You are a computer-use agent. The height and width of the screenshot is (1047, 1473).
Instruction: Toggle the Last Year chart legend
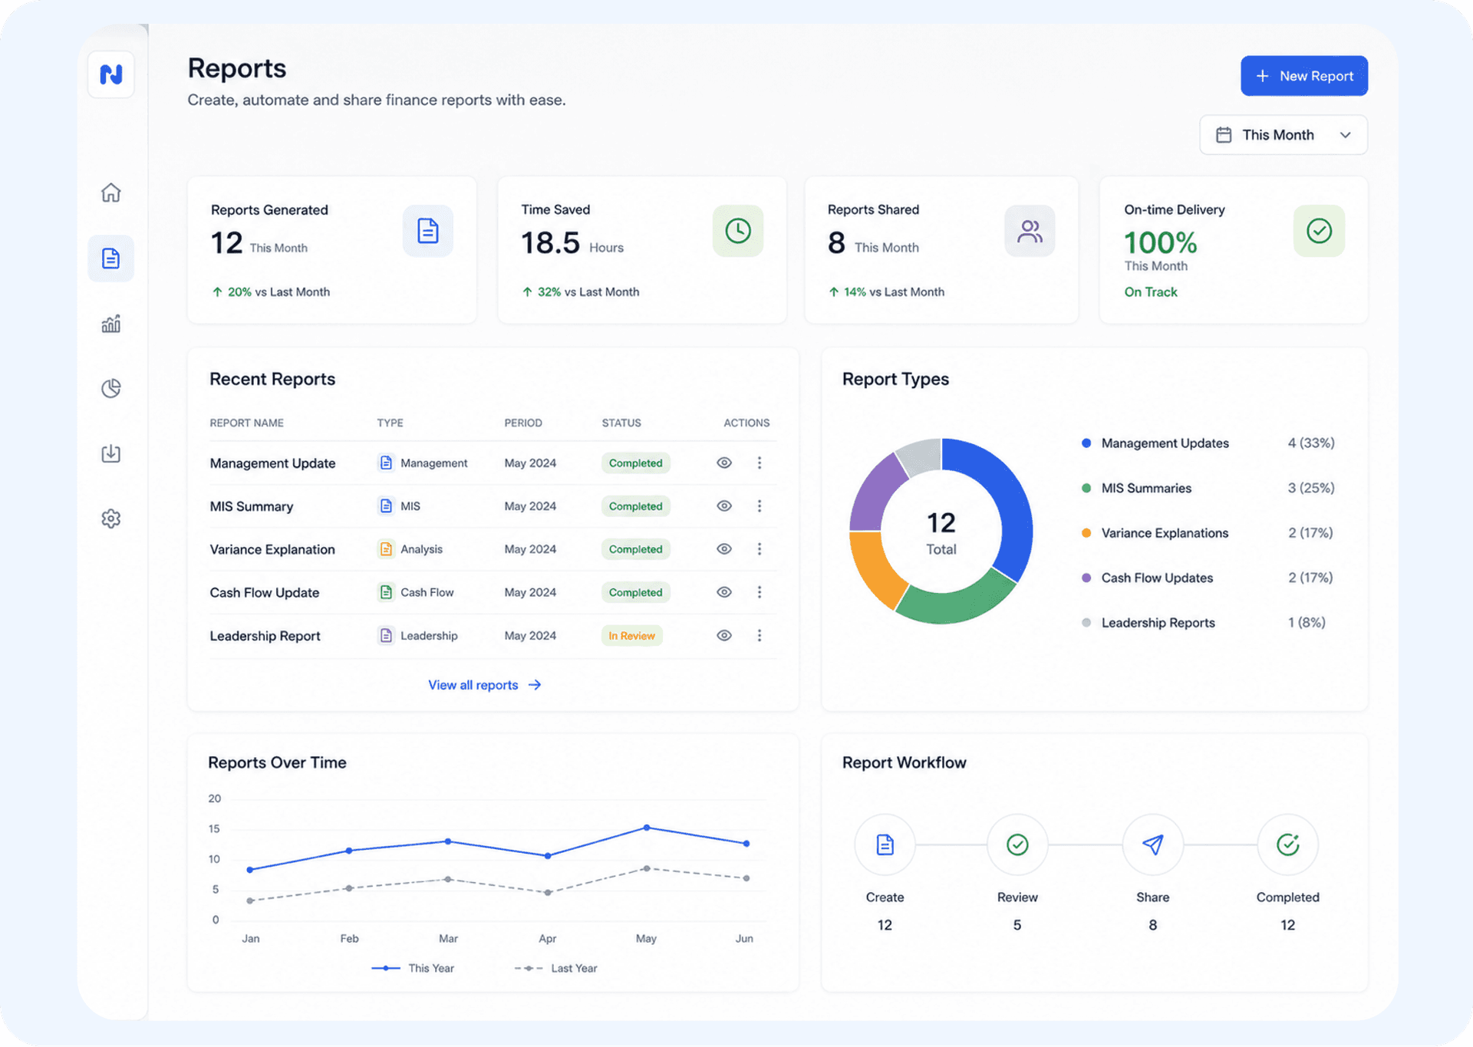point(555,969)
